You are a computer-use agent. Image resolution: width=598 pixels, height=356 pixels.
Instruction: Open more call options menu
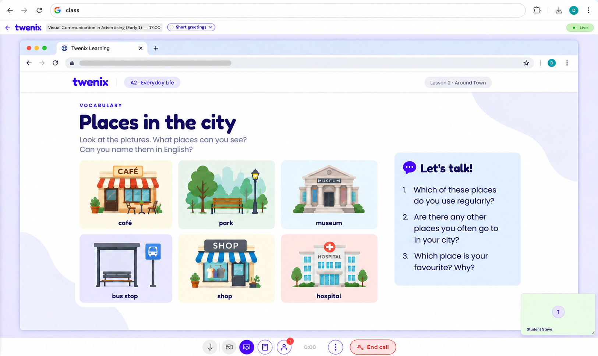335,347
